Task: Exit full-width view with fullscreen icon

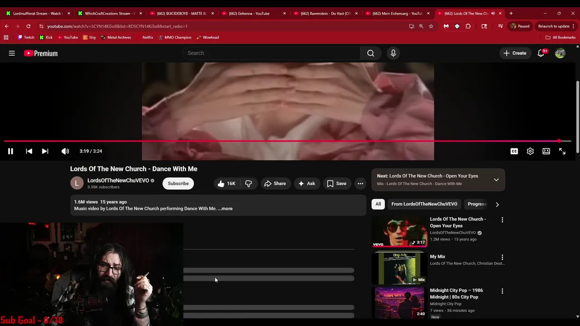Action: [562, 151]
